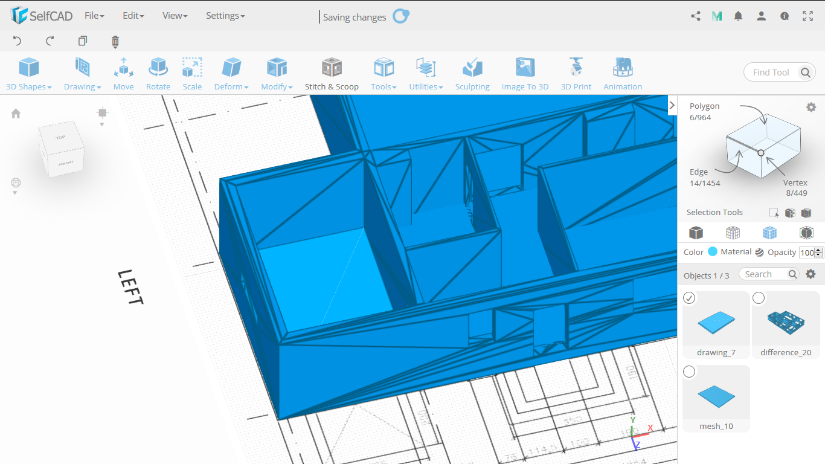This screenshot has height=464, width=825.
Task: Click the Copy object icon
Action: tap(83, 41)
